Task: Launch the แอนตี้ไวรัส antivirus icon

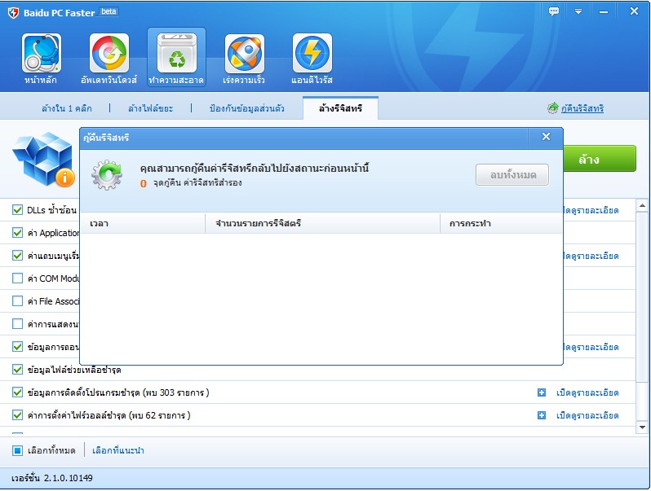Action: [312, 55]
